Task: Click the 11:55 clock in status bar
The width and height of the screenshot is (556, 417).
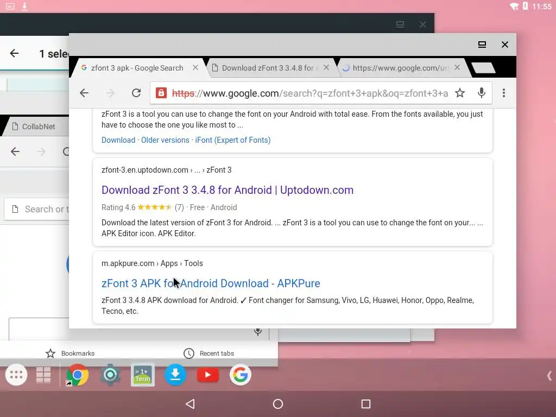Action: click(x=541, y=7)
